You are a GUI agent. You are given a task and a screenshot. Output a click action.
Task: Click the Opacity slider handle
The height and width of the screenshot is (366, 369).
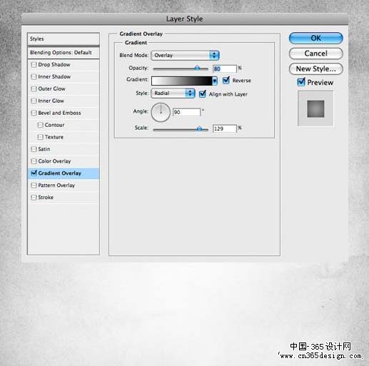[x=197, y=68]
